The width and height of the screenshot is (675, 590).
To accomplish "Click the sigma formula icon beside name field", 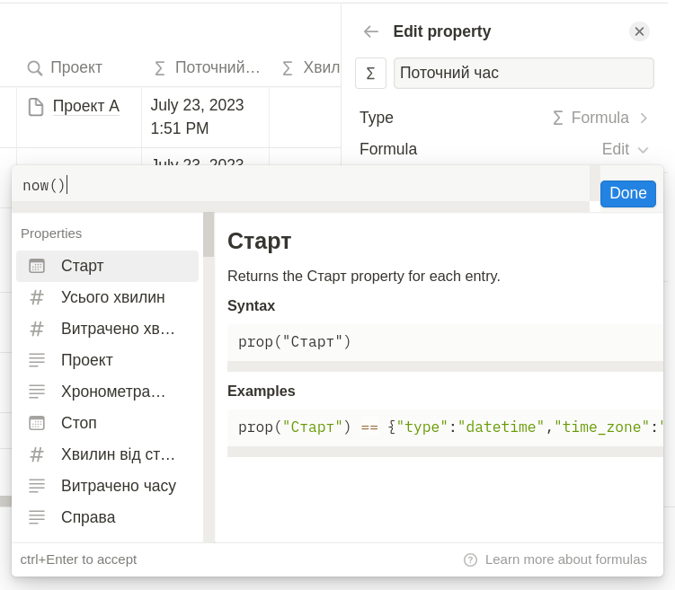I will (370, 74).
